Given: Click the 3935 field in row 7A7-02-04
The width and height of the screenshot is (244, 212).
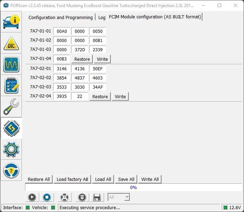Looking at the screenshot, I should [62, 96].
